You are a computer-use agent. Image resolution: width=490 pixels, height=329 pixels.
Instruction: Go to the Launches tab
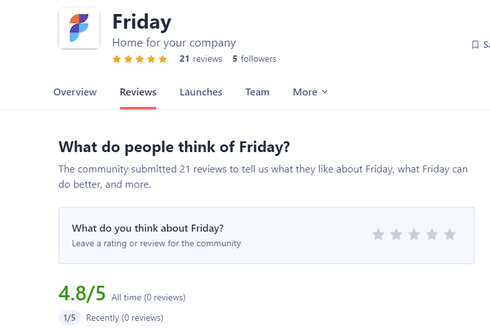(201, 92)
